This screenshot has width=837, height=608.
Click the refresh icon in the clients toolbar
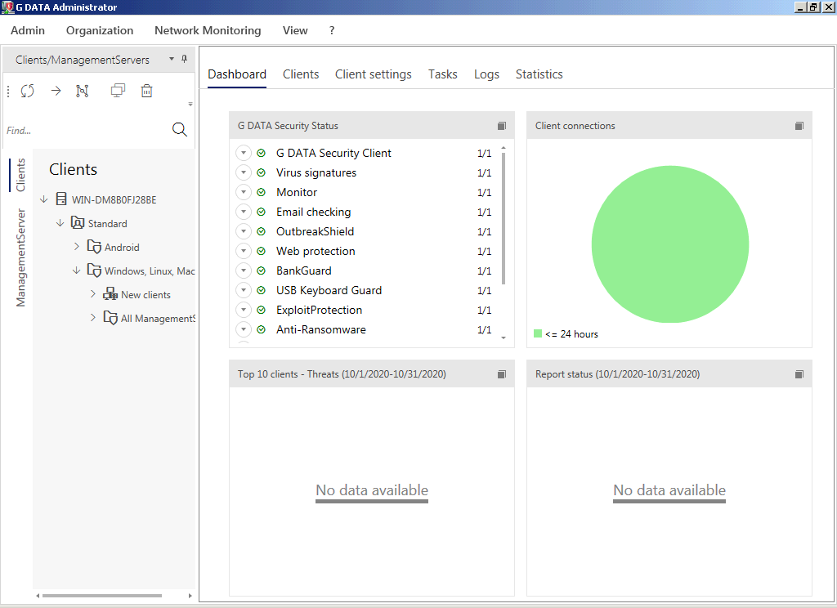[x=28, y=91]
